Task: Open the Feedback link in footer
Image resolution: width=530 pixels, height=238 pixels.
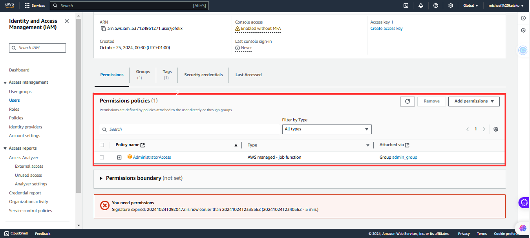Action: (43, 234)
